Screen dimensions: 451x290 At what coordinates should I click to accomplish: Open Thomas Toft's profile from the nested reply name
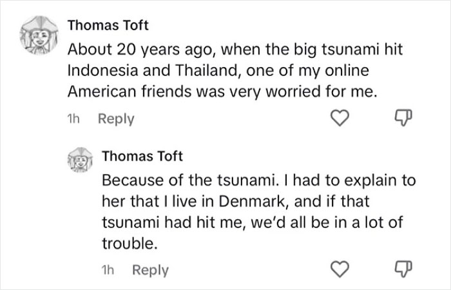tap(142, 155)
